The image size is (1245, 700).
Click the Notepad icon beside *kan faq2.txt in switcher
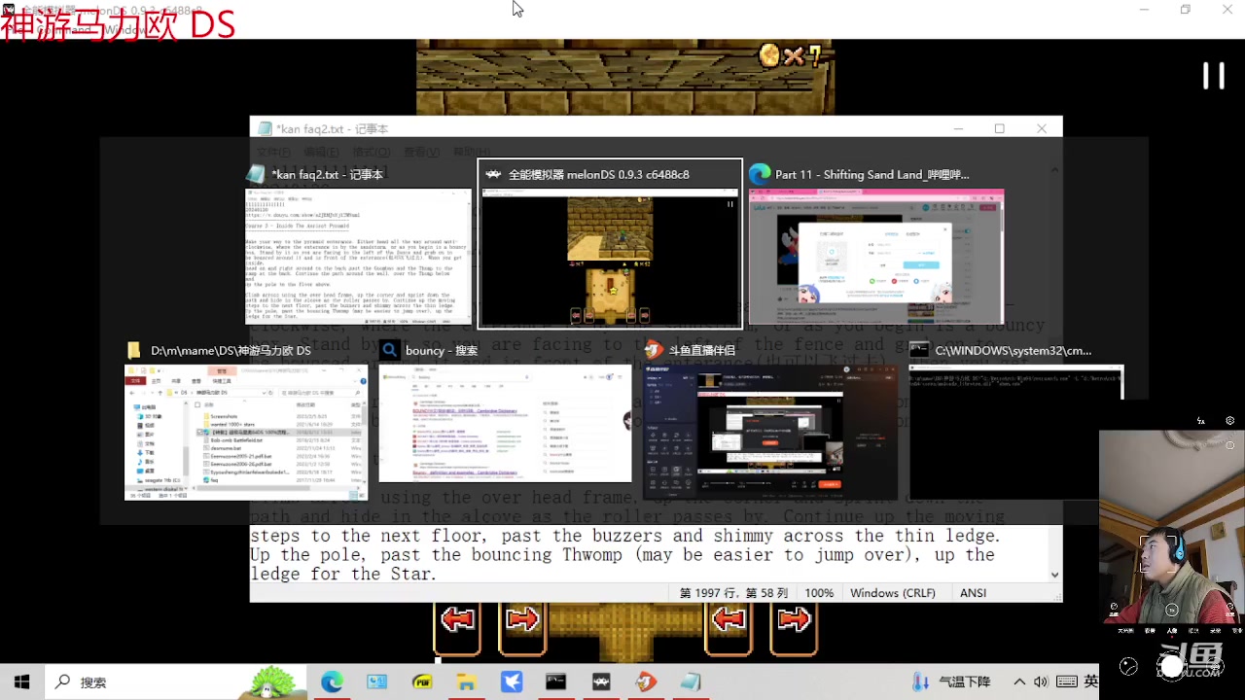[256, 174]
